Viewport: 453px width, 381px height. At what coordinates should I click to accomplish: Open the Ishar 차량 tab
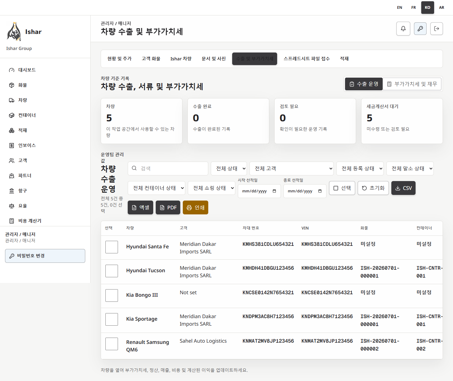[x=181, y=59]
